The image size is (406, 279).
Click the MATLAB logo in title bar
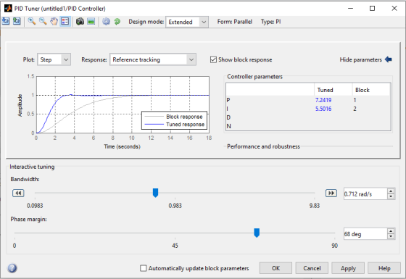[x=8, y=8]
